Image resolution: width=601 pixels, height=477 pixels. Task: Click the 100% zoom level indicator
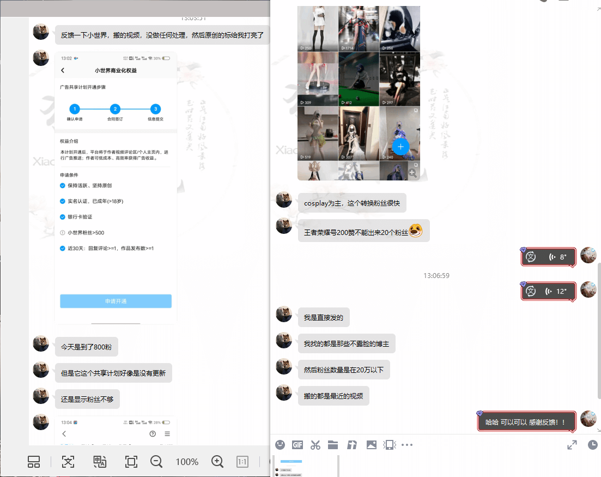click(x=187, y=462)
